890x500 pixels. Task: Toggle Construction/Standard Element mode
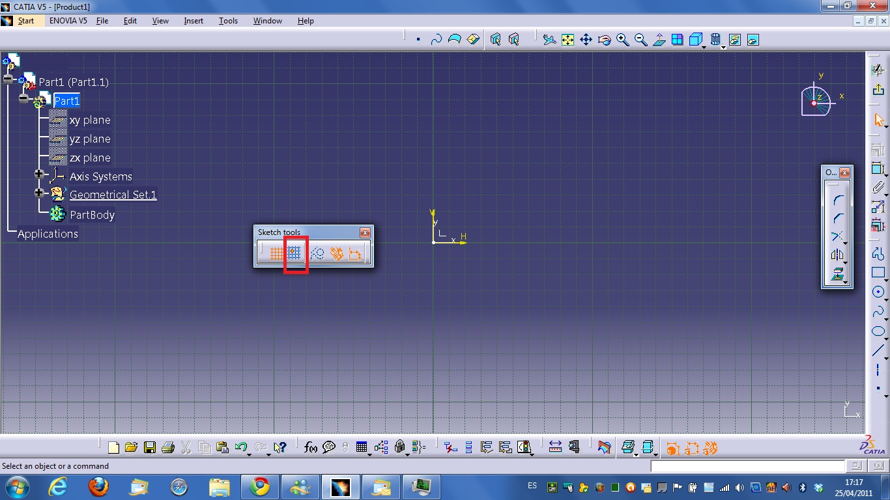click(x=317, y=253)
